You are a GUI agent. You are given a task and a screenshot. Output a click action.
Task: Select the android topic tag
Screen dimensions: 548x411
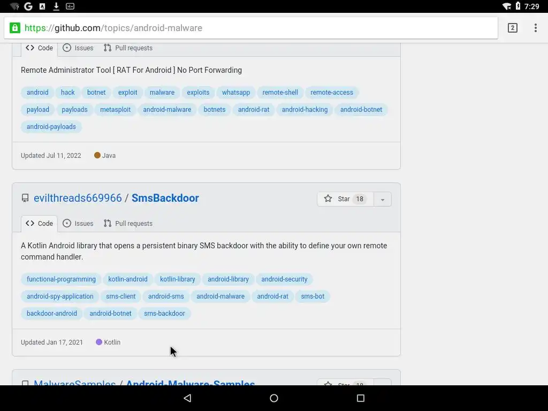pos(37,92)
